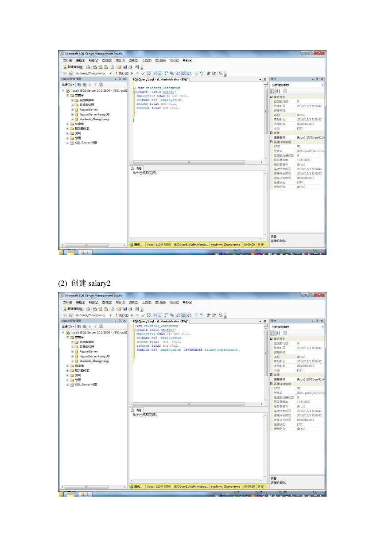Click alphabetical sort icon in lower Properties
The width and height of the screenshot is (385, 544).
tap(278, 332)
